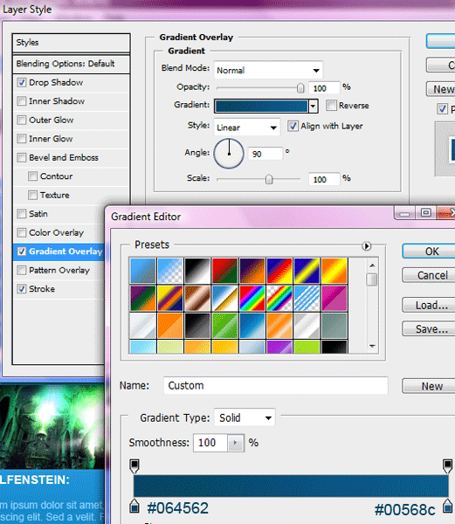Screen dimensions: 455x524
Task: Select the left color stop #064562
Action: click(134, 506)
